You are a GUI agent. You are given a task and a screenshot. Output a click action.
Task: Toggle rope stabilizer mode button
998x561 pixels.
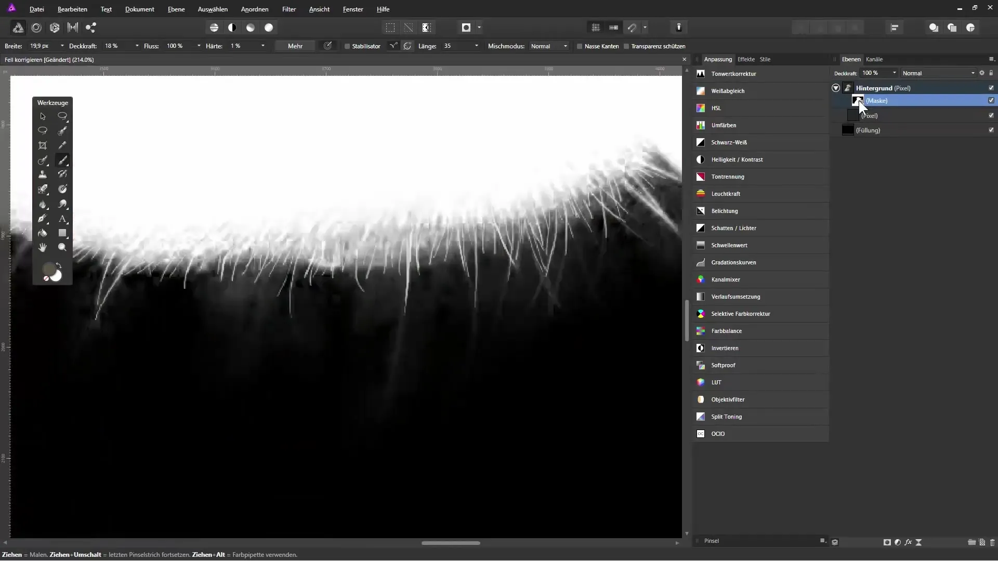tap(393, 46)
